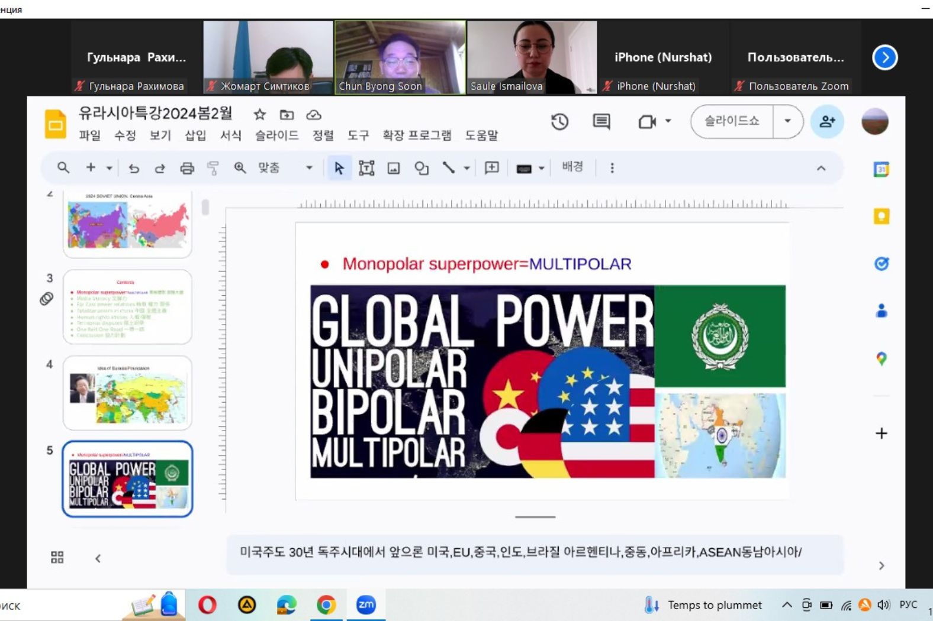This screenshot has height=621, width=933.
Task: Open the 슬라이드 menu
Action: 276,135
